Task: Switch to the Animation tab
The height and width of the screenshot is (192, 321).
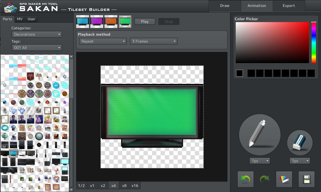Action: [257, 6]
